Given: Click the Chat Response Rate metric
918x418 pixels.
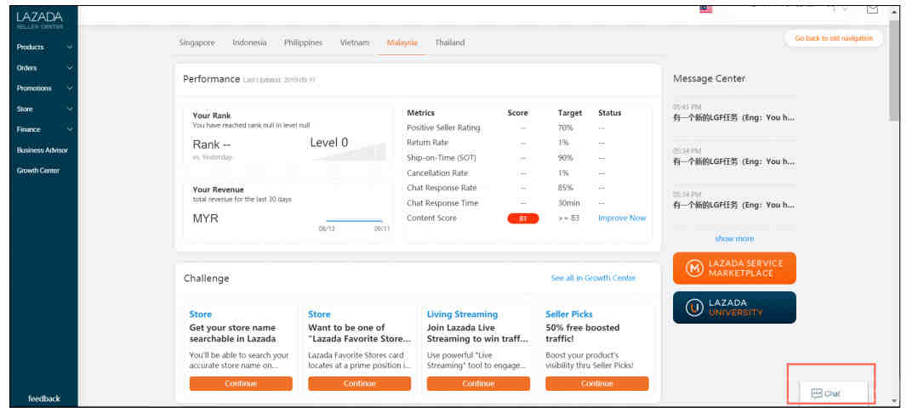Looking at the screenshot, I should point(442,189).
